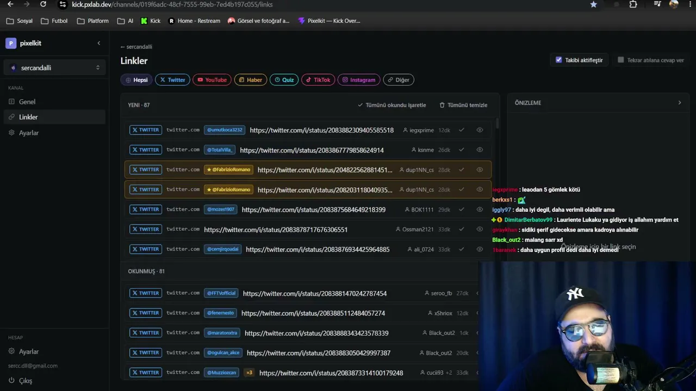
Task: Mark Ossman2121's link as read
Action: tap(461, 229)
